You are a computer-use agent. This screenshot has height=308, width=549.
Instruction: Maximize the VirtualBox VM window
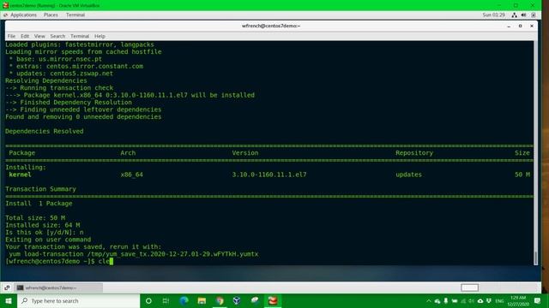(x=516, y=5)
